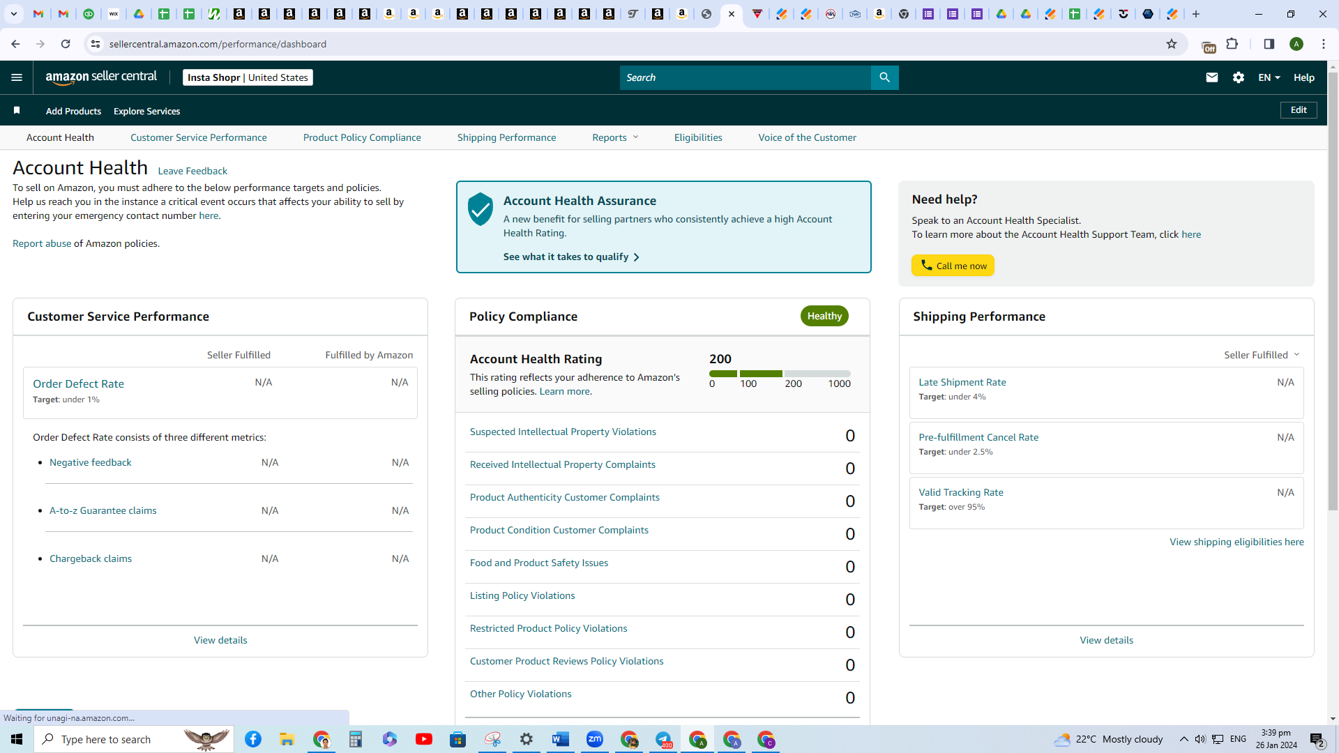Open the Chrome tab search dropdown arrow
Image resolution: width=1339 pixels, height=753 pixels.
[x=13, y=14]
